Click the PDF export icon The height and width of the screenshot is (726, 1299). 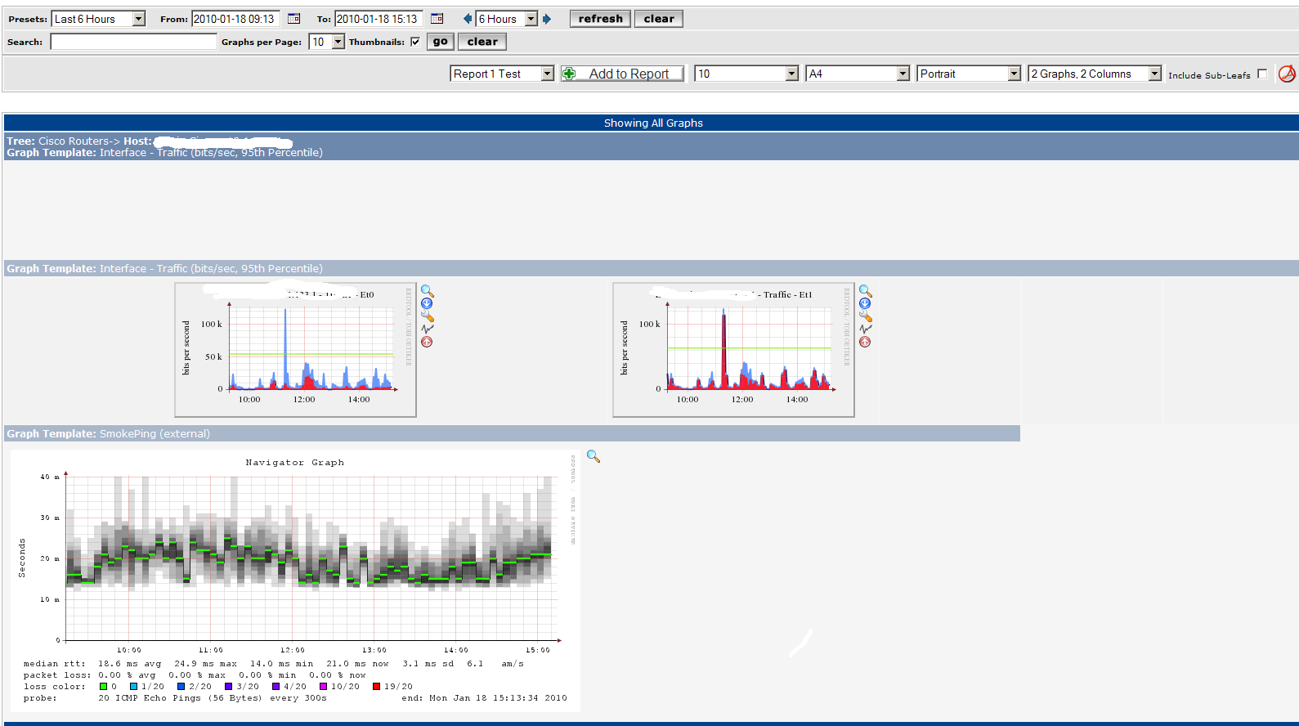coord(1287,74)
